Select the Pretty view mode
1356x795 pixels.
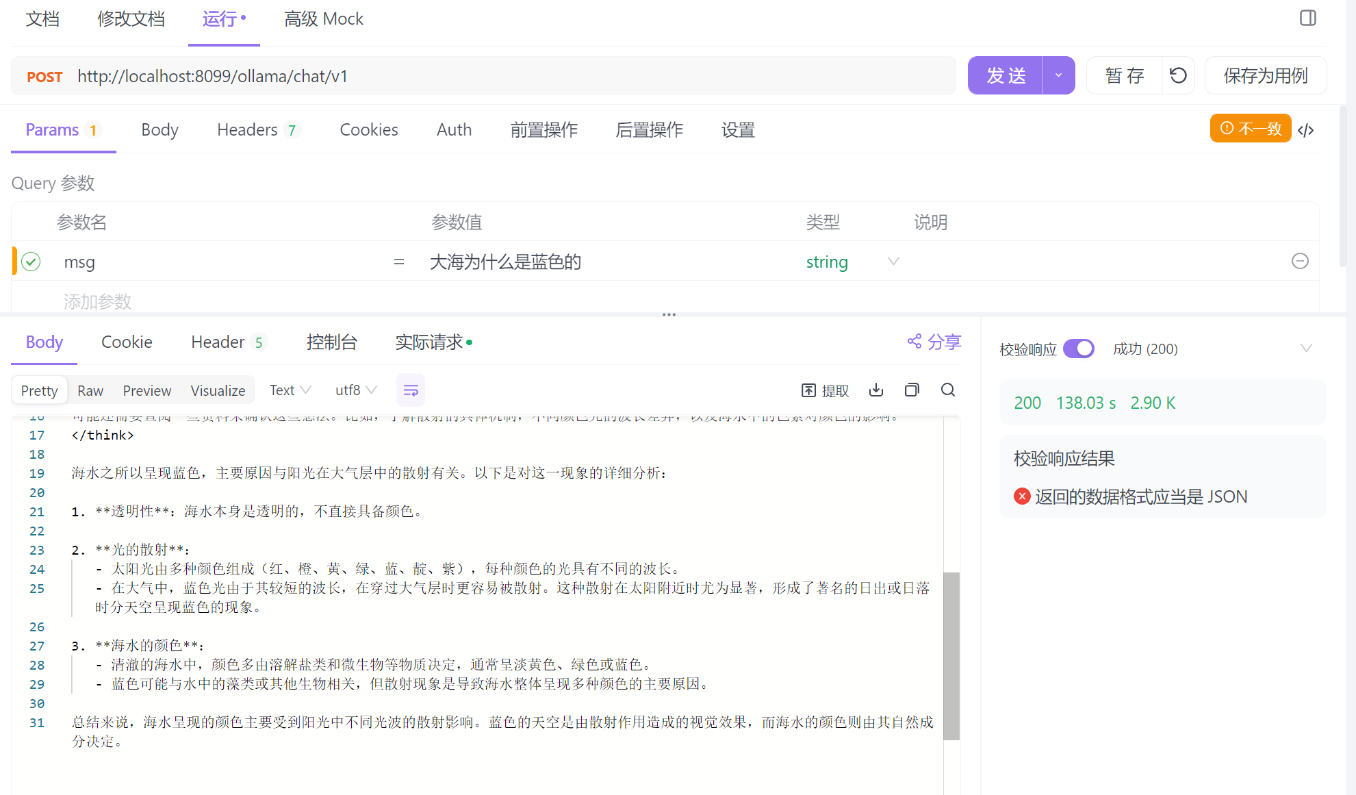pos(40,390)
